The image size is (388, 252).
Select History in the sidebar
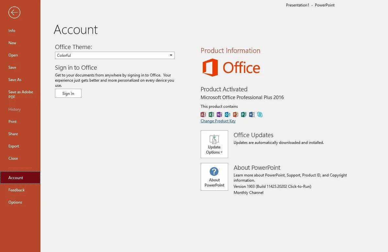tap(20, 109)
